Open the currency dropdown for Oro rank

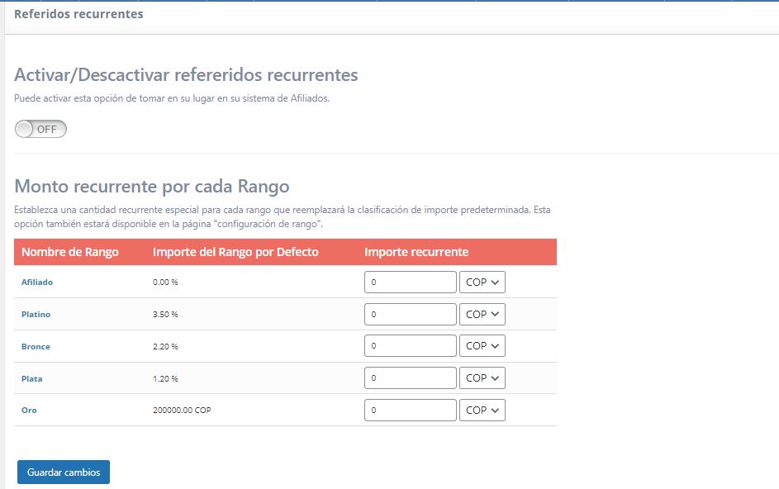[x=482, y=410]
